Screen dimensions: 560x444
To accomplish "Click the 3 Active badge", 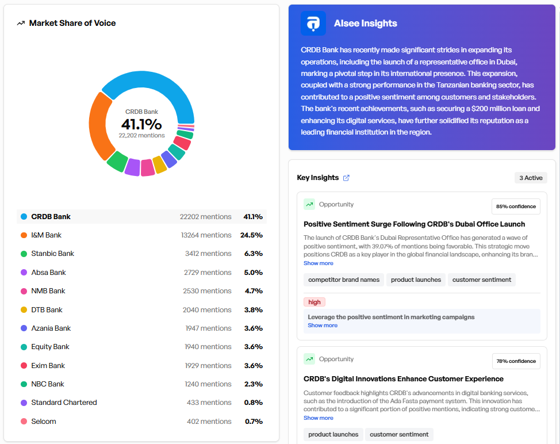I will pyautogui.click(x=531, y=178).
